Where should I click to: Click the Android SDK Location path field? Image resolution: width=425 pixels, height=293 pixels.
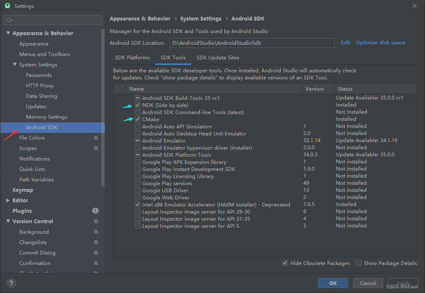point(252,43)
